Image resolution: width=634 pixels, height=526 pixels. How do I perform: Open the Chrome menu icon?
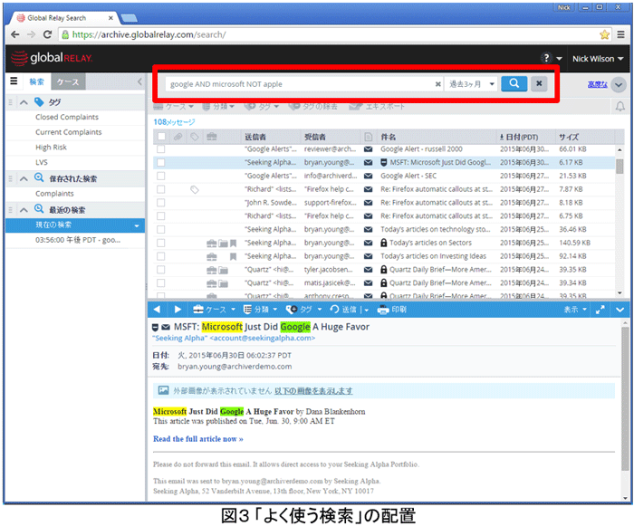tap(620, 34)
